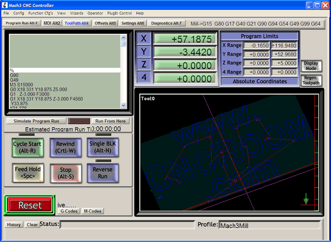Select G-code line 'G49'
Viewport: 331px width, 242px height.
(14, 80)
